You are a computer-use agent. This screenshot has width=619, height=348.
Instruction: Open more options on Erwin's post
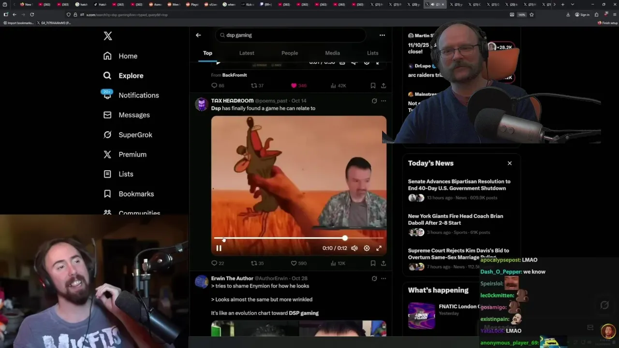point(383,278)
